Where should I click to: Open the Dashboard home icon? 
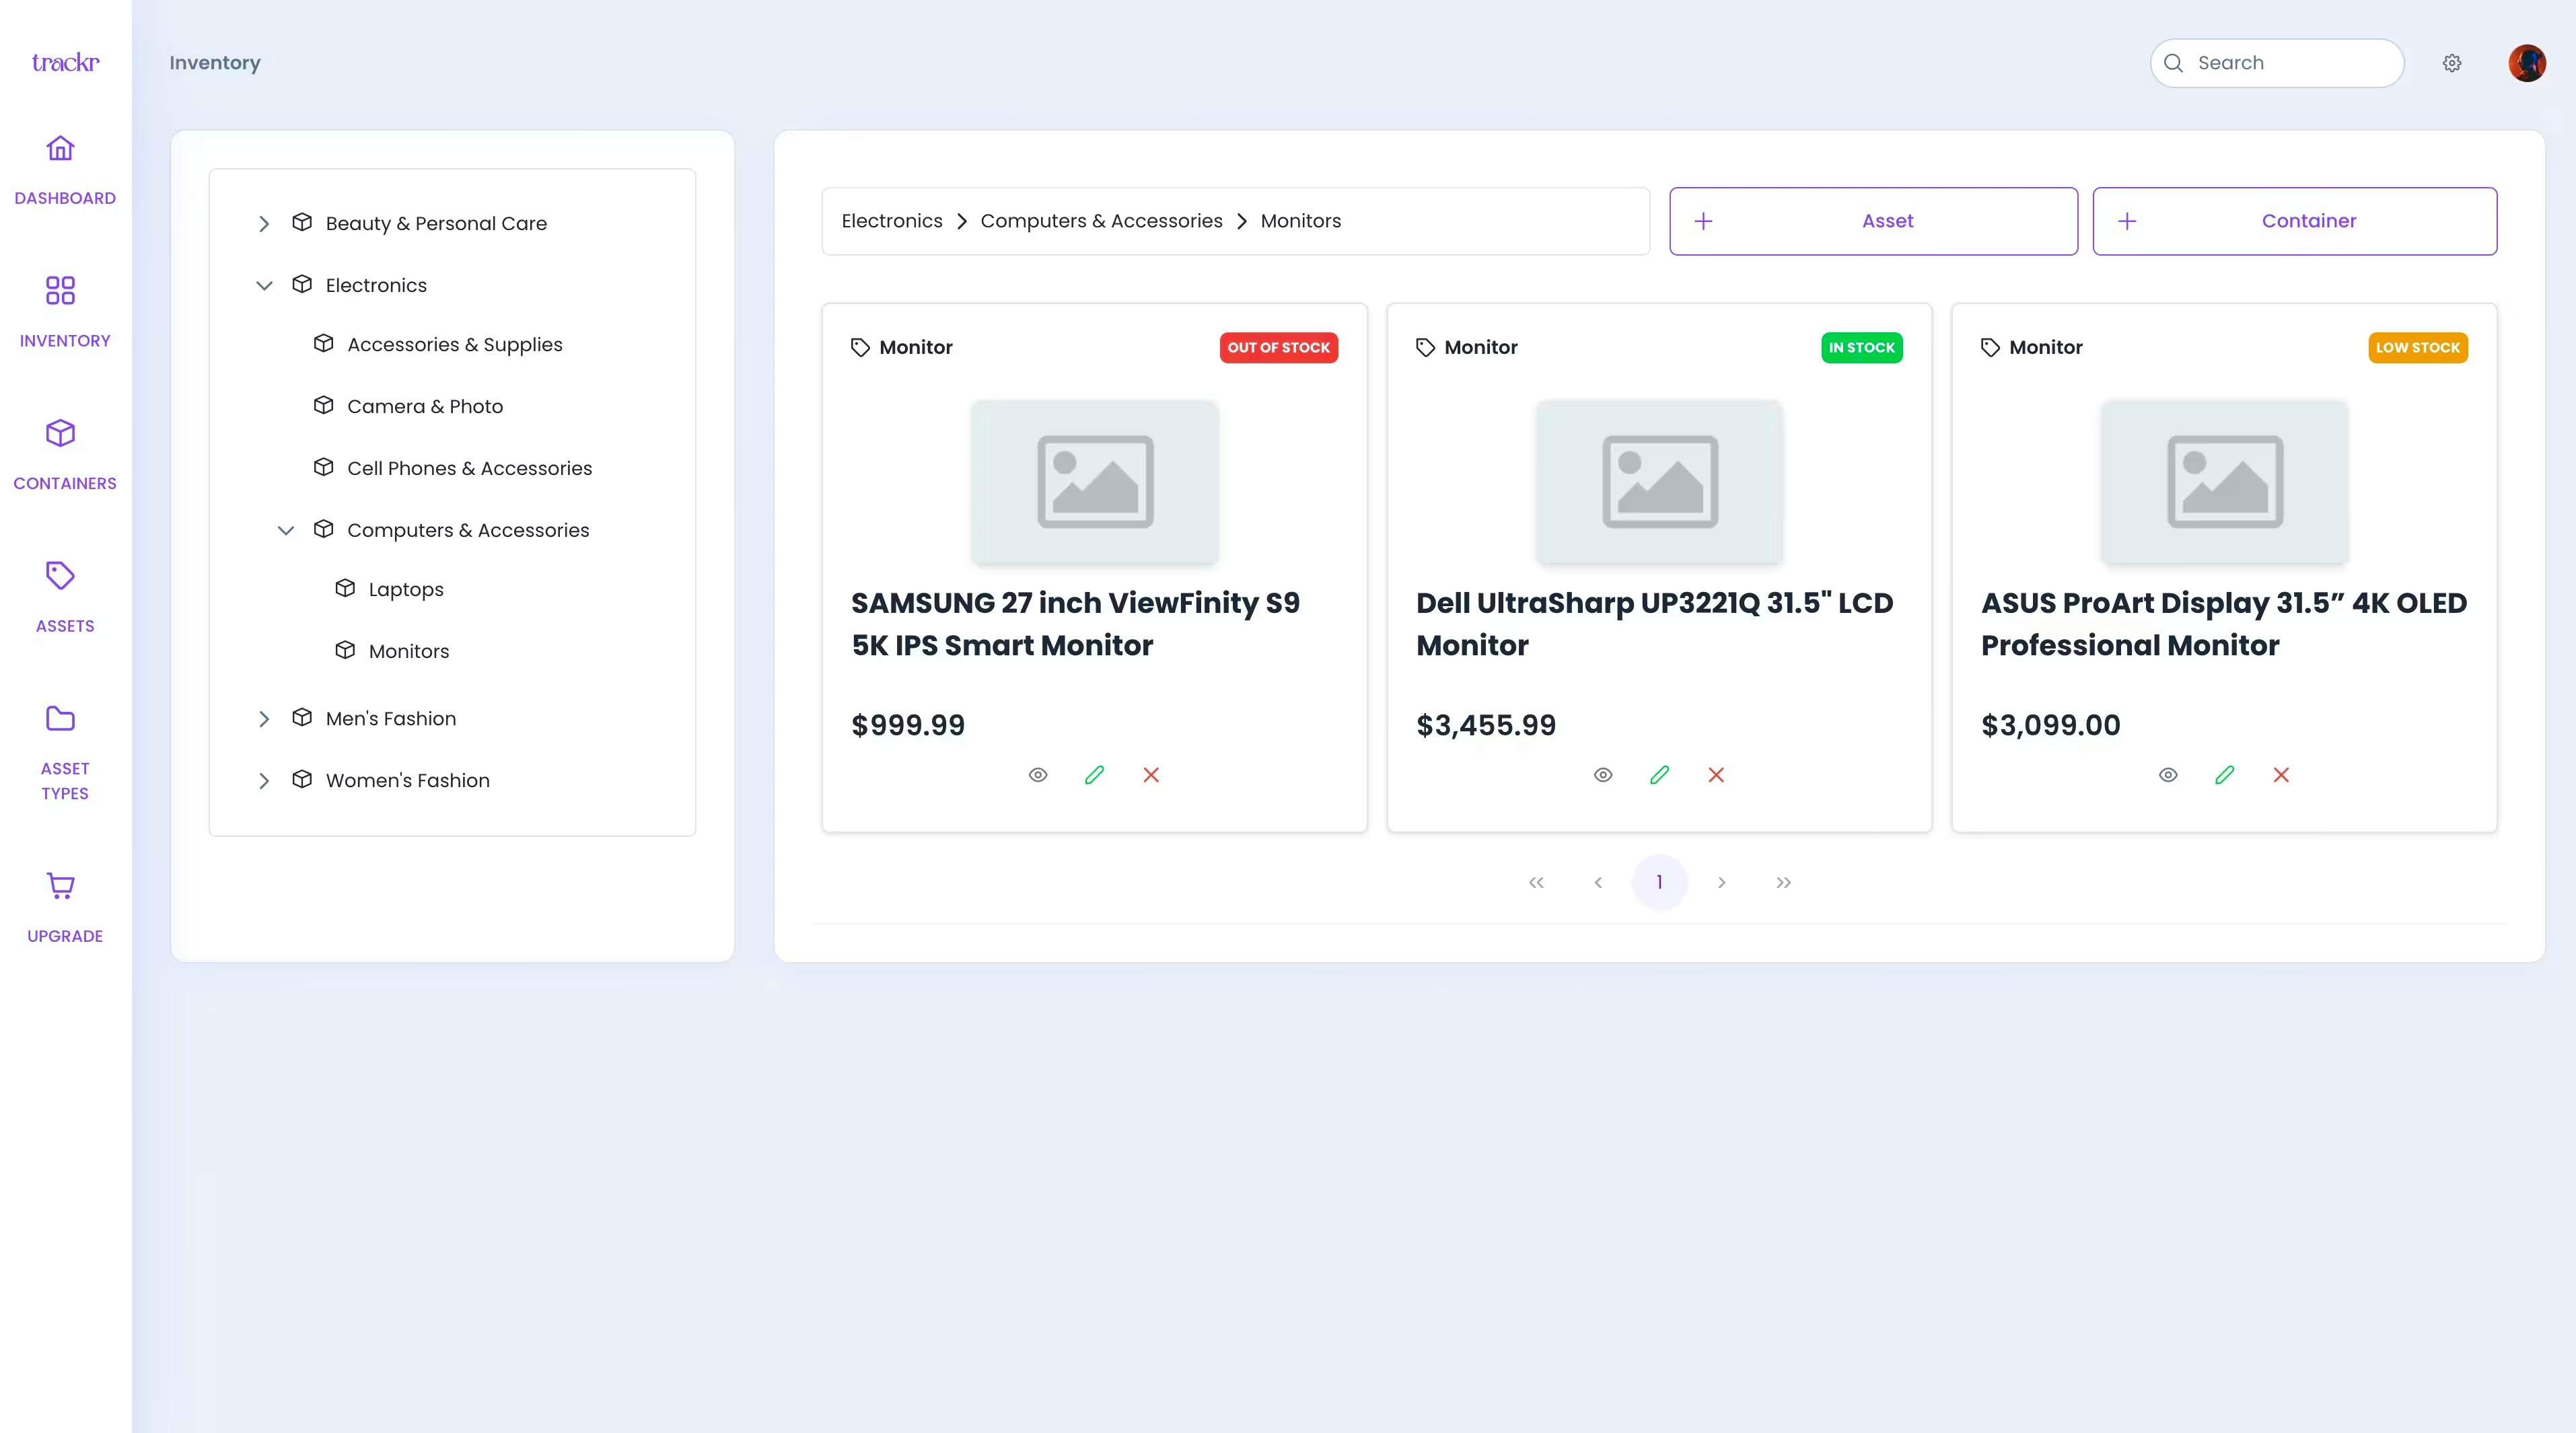pyautogui.click(x=60, y=149)
